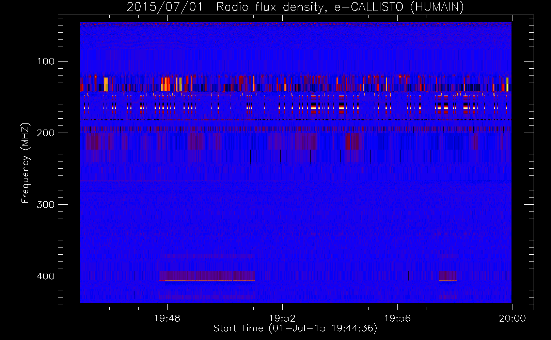Select the 300 frequency tick label

tap(46, 204)
